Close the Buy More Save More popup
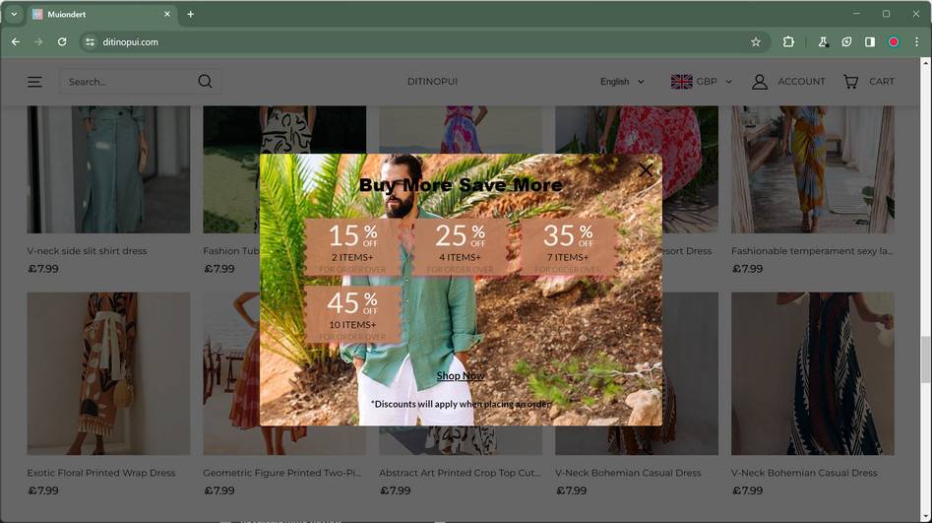This screenshot has height=523, width=932. [x=646, y=170]
